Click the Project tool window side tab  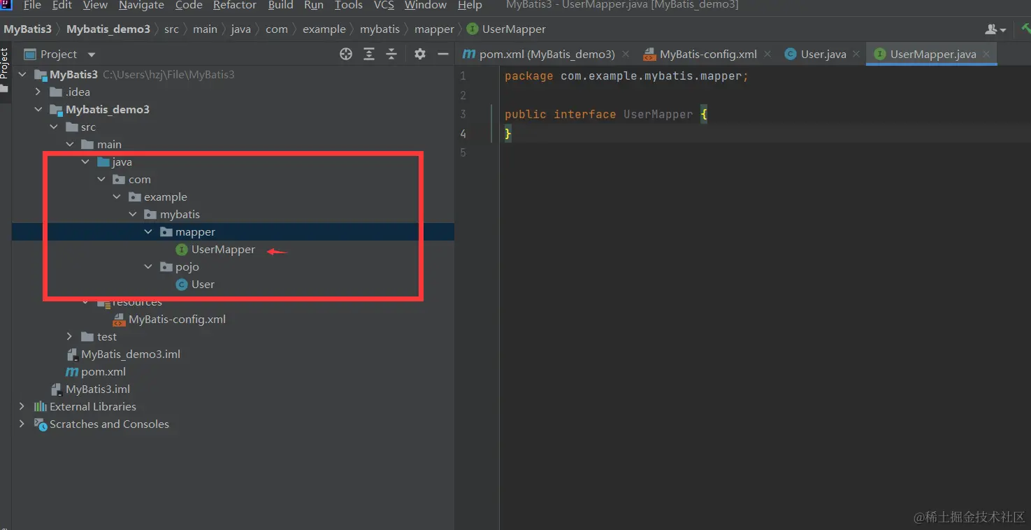pos(5,63)
